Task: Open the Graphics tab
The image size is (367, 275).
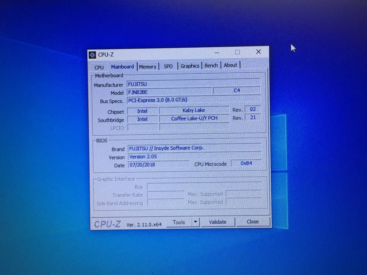Action: (x=190, y=66)
